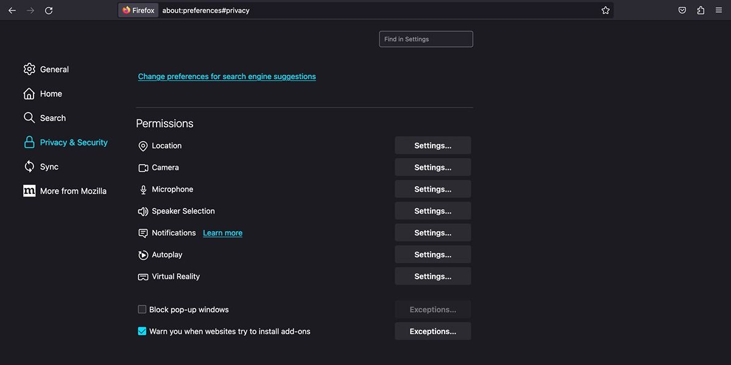Click the Virtual Reality headset icon
This screenshot has width=731, height=365.
(x=143, y=276)
